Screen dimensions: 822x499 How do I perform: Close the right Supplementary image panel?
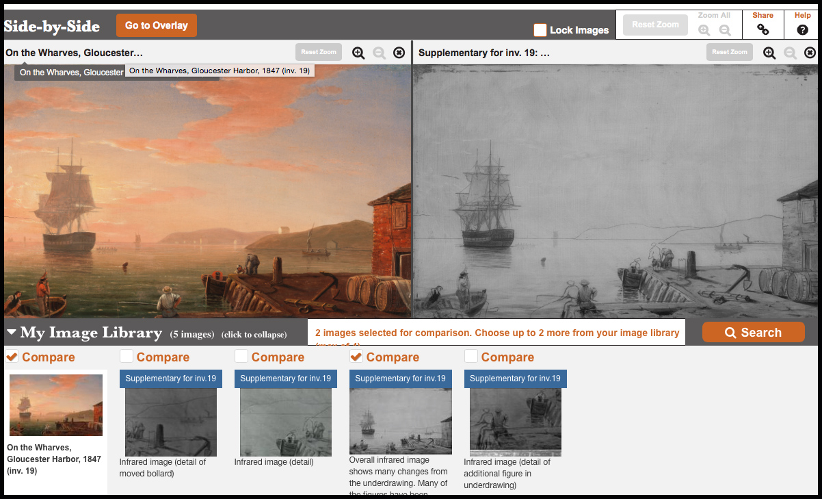pyautogui.click(x=810, y=53)
